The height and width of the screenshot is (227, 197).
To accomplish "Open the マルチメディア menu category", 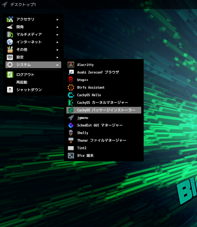I will (33, 35).
